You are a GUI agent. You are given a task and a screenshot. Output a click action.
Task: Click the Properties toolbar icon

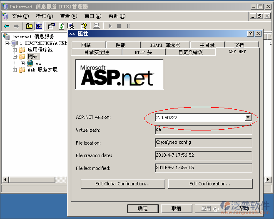[52, 26]
